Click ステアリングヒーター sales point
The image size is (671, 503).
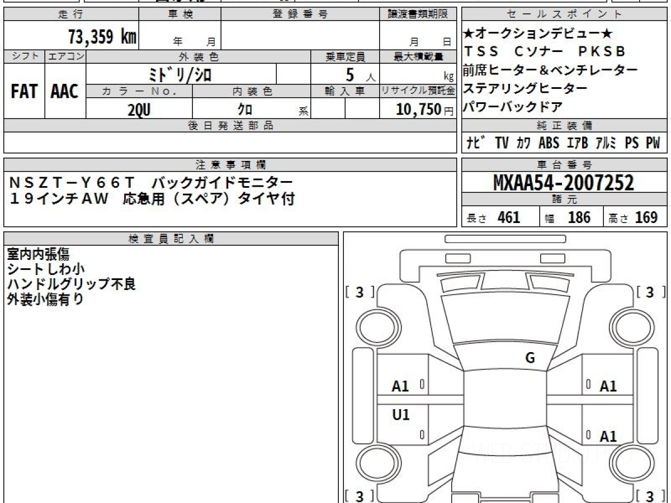click(525, 88)
